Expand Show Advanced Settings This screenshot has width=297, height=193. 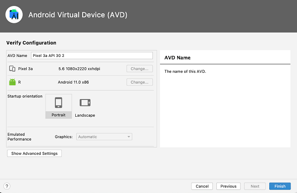34,153
